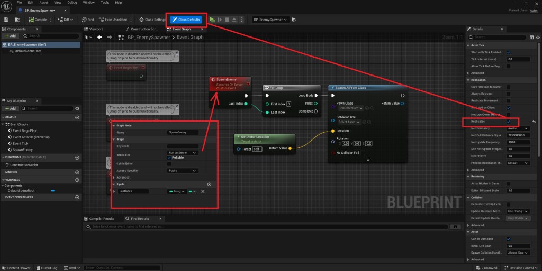Click the Add button in Components panel
The height and width of the screenshot is (271, 542).
10,36
